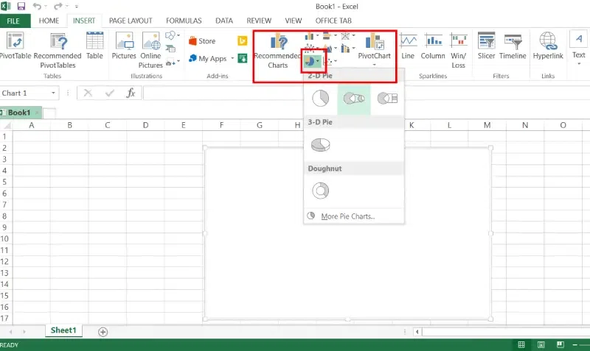Open the FILE tab

tap(13, 21)
